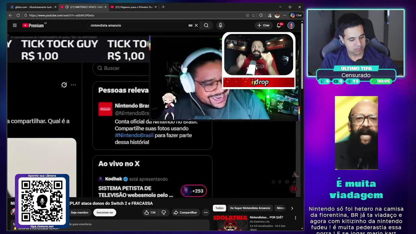The height and width of the screenshot is (234, 416).
Task: Share the video via Compartilhar
Action: click(185, 213)
